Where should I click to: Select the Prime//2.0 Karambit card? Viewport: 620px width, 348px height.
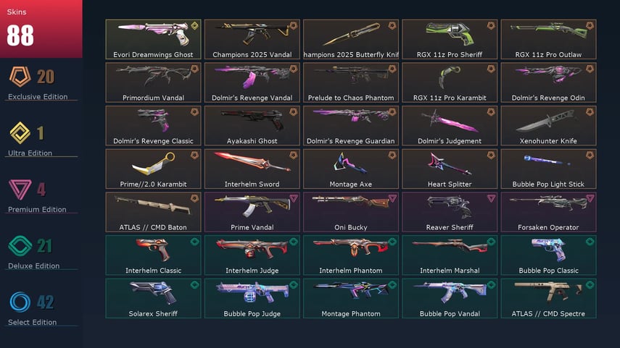(x=153, y=169)
